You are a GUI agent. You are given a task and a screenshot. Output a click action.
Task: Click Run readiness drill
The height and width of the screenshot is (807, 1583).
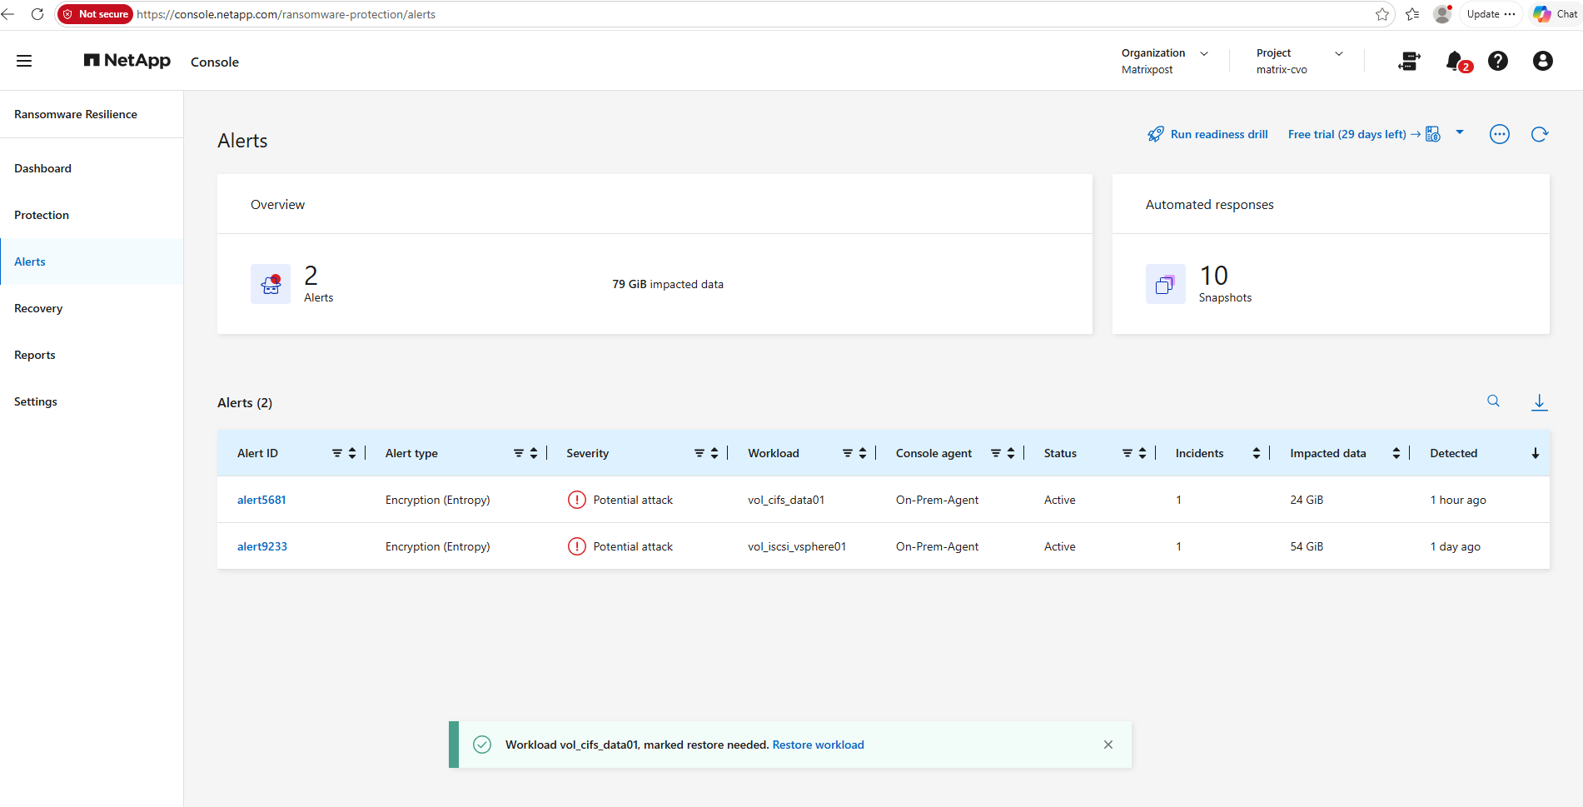click(x=1207, y=134)
